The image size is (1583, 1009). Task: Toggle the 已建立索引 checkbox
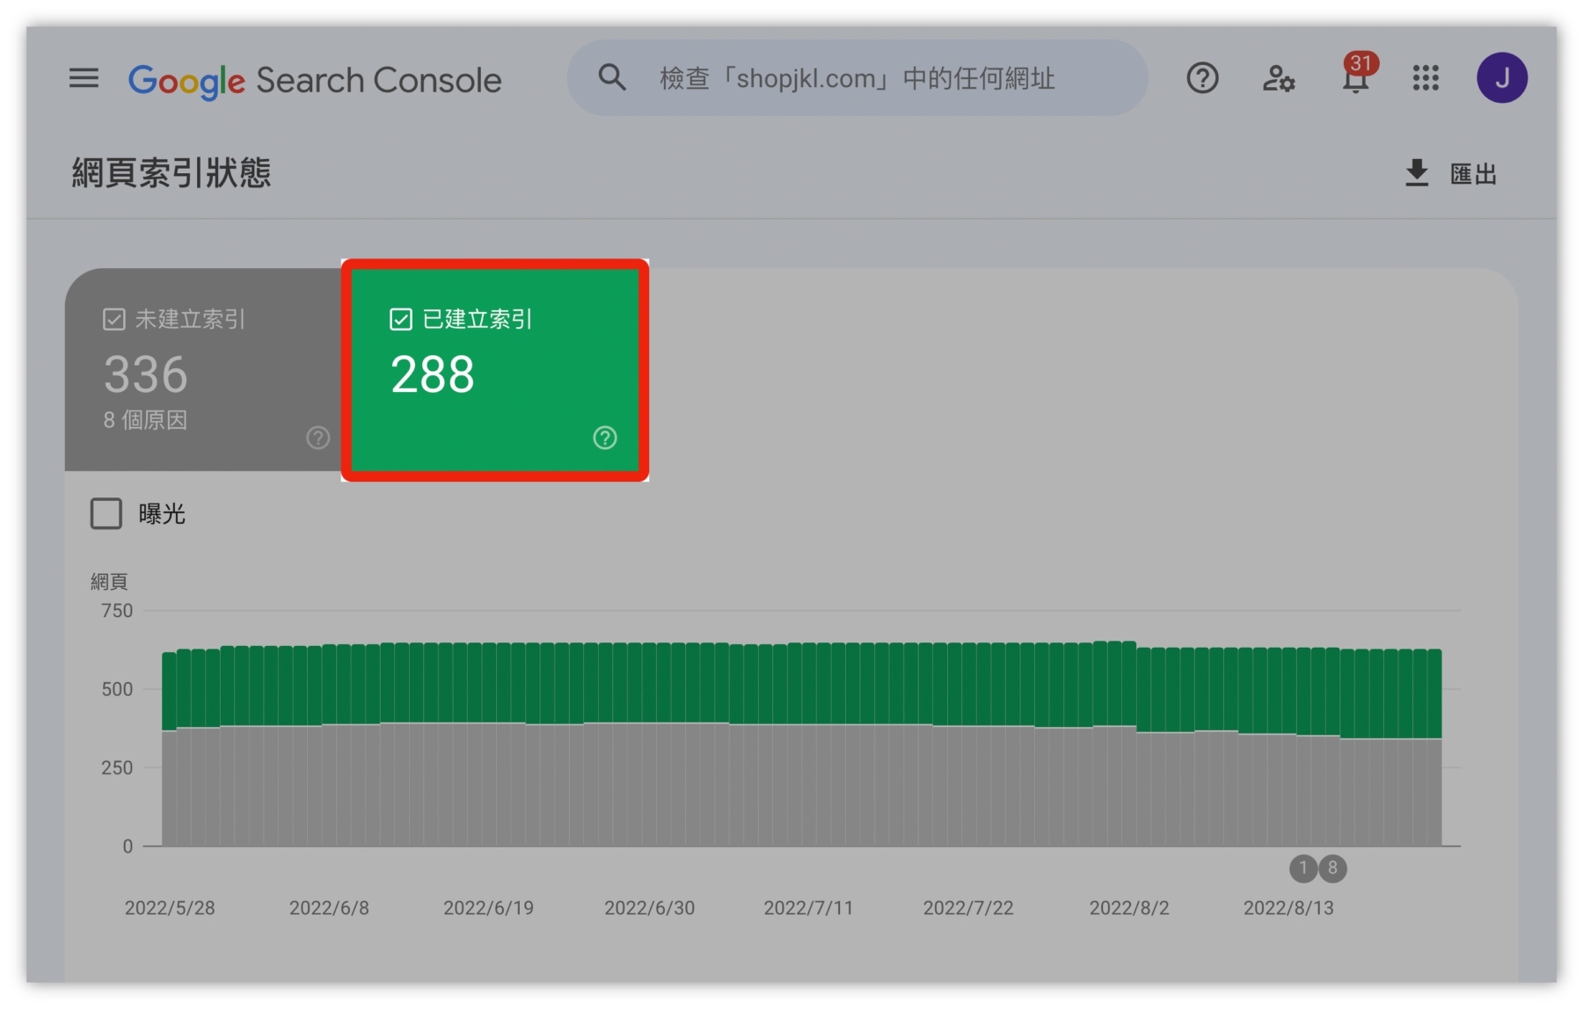coord(401,319)
